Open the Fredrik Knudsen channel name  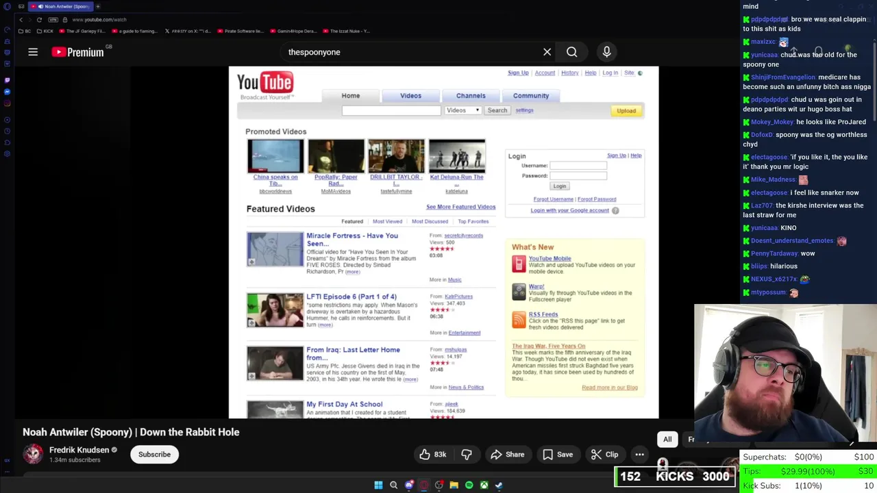[79, 450]
